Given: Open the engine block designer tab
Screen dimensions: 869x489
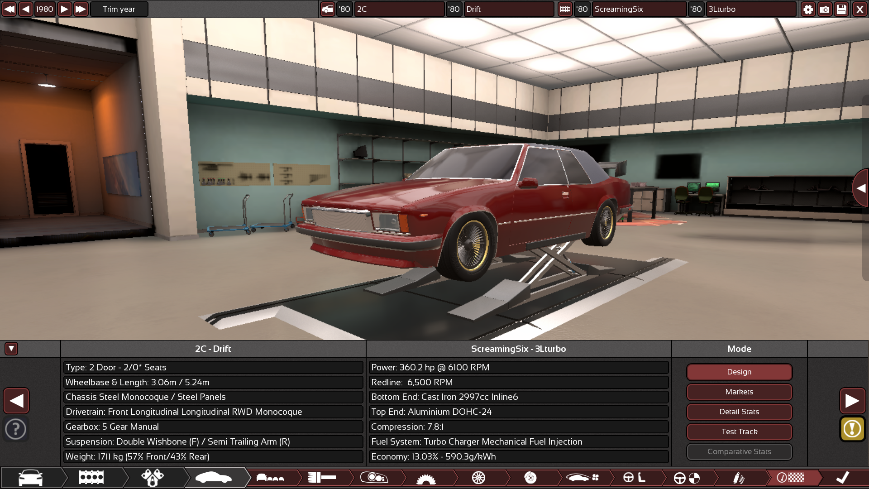Looking at the screenshot, I should (91, 478).
